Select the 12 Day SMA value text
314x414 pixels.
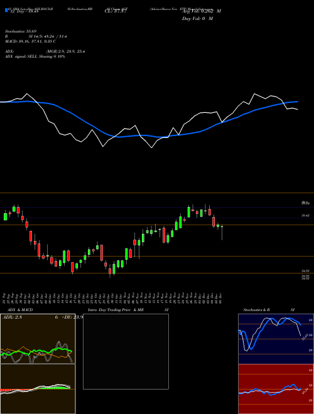[24, 11]
